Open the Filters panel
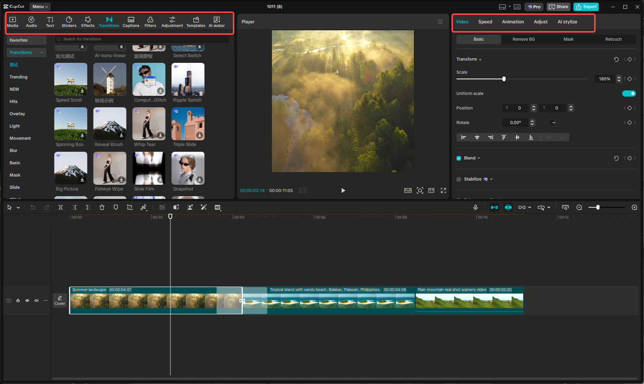Screen dimensions: 644x384 pyautogui.click(x=150, y=22)
